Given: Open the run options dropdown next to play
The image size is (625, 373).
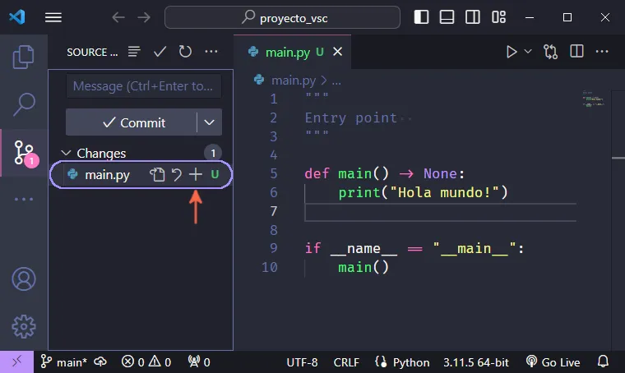Looking at the screenshot, I should pos(528,52).
